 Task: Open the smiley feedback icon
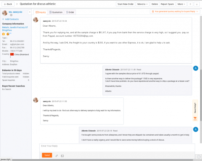coord(199,157)
